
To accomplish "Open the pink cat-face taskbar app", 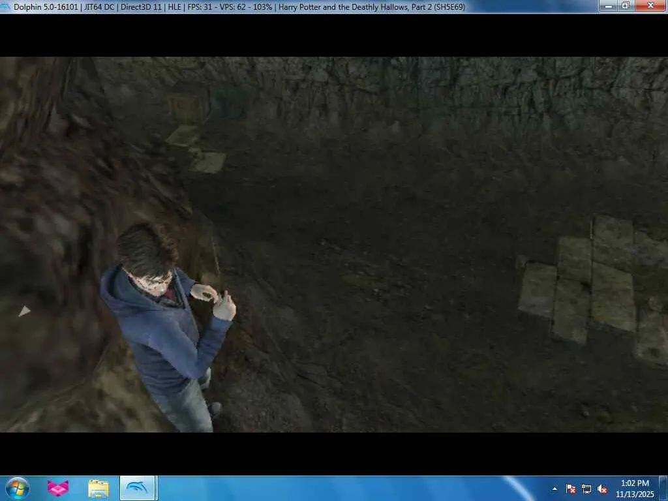I will (x=57, y=488).
